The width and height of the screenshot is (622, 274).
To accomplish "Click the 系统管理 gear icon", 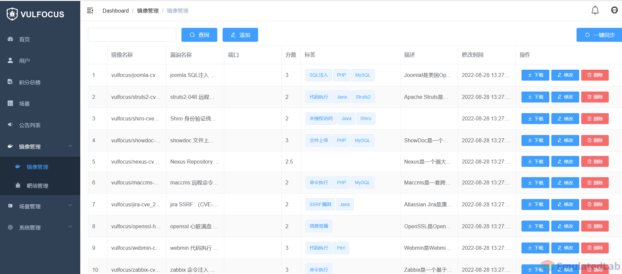I will pyautogui.click(x=10, y=228).
